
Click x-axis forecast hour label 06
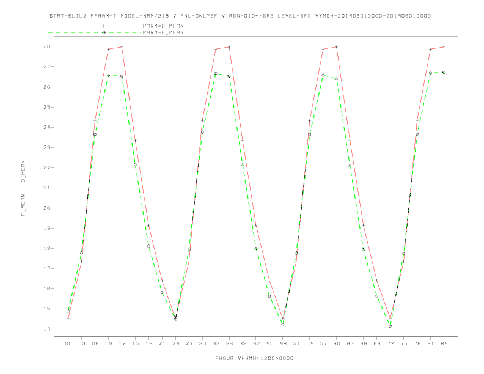click(95, 343)
